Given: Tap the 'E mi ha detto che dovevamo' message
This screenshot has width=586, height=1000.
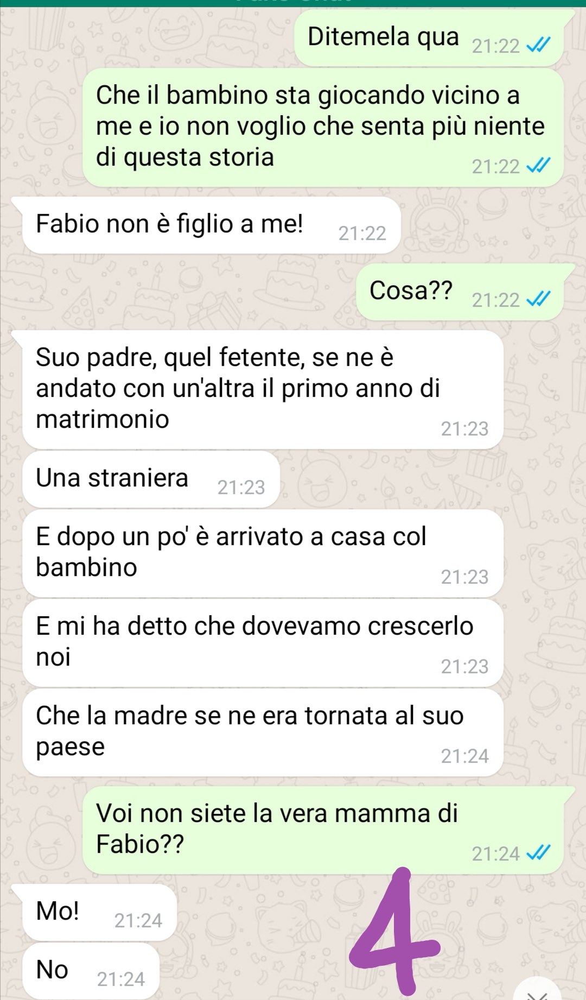Looking at the screenshot, I should 263,643.
